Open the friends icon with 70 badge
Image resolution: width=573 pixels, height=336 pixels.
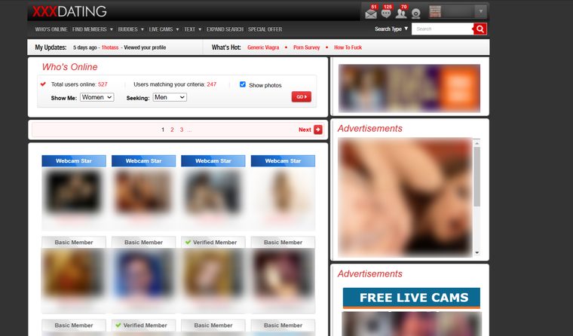[401, 14]
